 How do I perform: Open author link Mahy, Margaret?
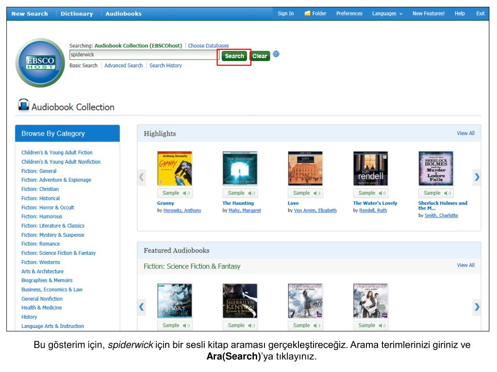pos(245,210)
